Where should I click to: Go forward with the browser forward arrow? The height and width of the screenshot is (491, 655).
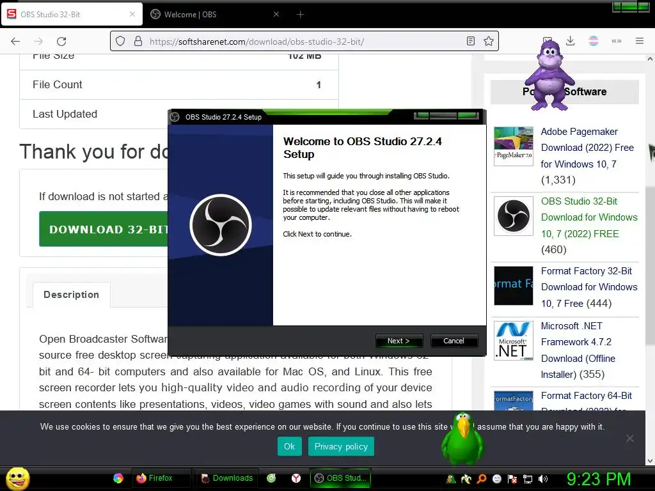pyautogui.click(x=38, y=42)
